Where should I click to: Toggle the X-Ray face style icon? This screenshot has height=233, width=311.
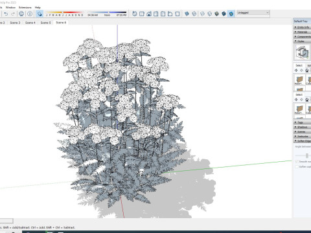187,14
